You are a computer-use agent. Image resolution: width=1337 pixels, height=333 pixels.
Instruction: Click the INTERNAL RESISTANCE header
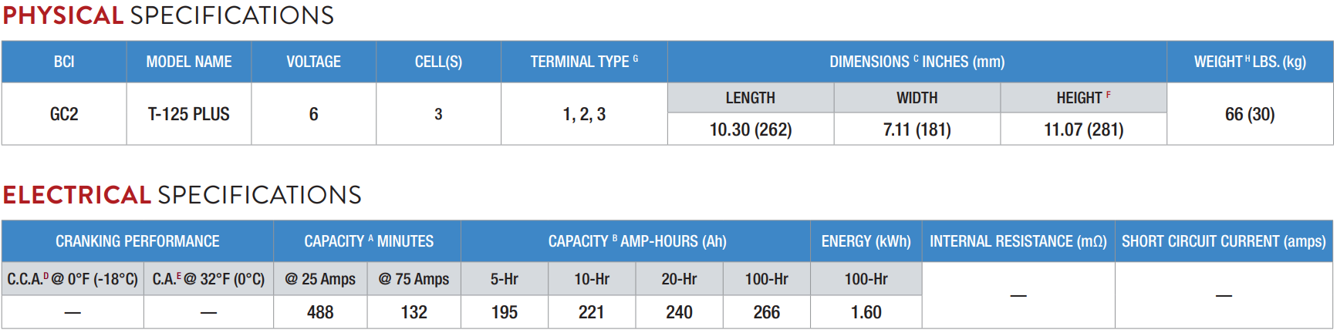[x=1018, y=241]
